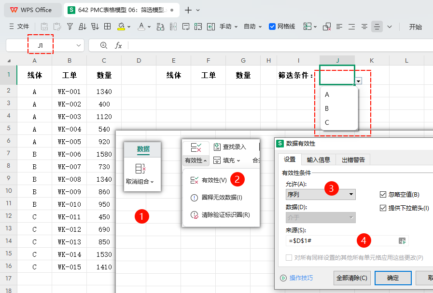433x293 pixels.
Task: Select the 数据 ribbon tab
Action: (143, 149)
